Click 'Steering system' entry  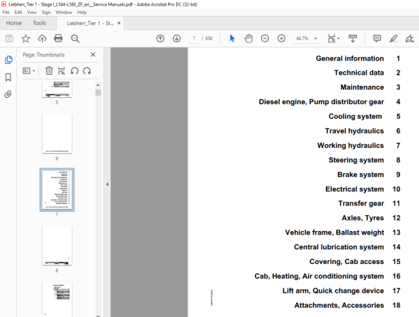(x=356, y=160)
